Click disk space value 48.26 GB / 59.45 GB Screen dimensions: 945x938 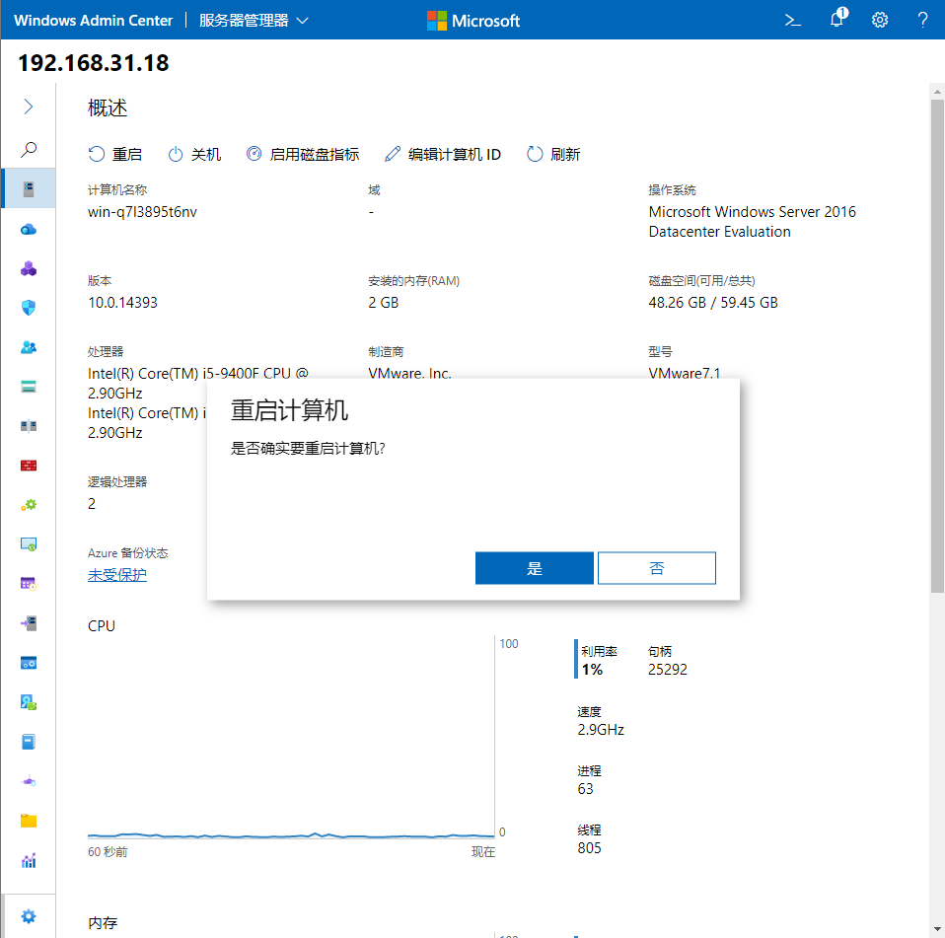[713, 303]
